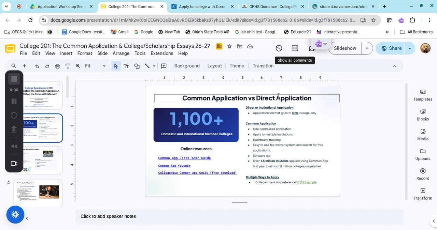Show all comments icon

(295, 48)
